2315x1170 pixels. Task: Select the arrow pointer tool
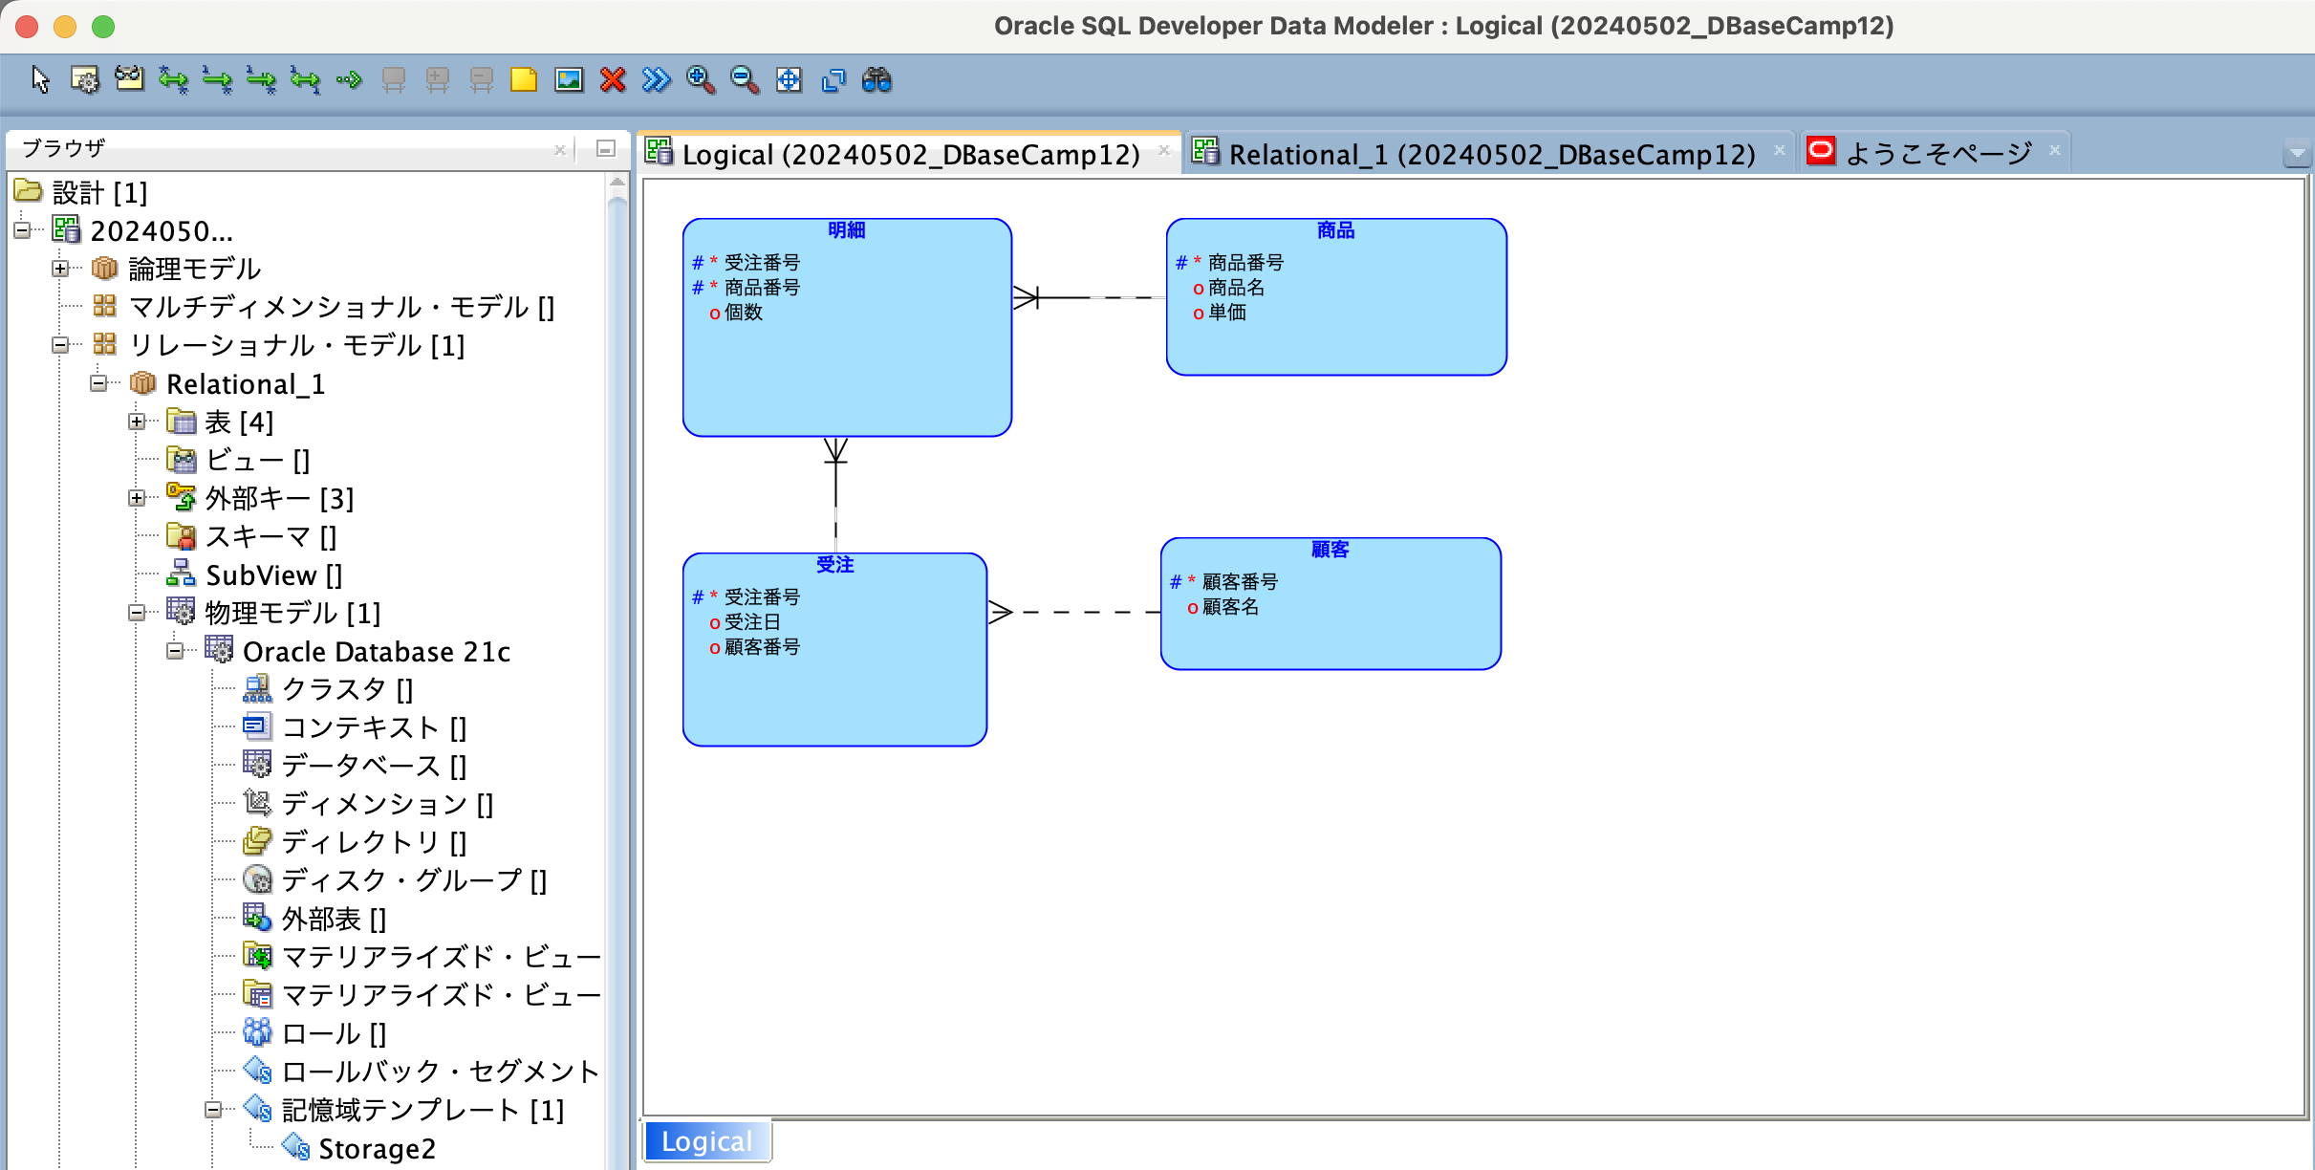40,79
